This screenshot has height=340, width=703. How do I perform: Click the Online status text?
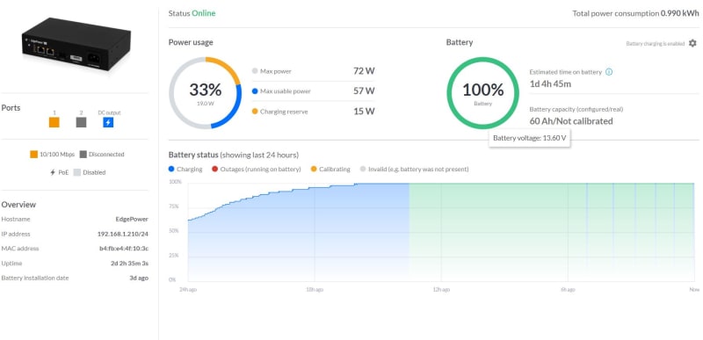coord(204,13)
